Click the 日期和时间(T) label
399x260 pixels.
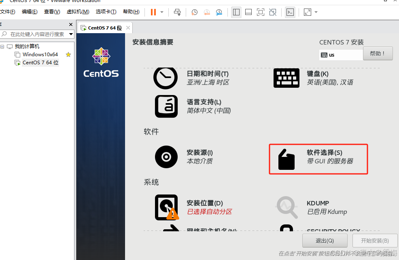pyautogui.click(x=208, y=74)
